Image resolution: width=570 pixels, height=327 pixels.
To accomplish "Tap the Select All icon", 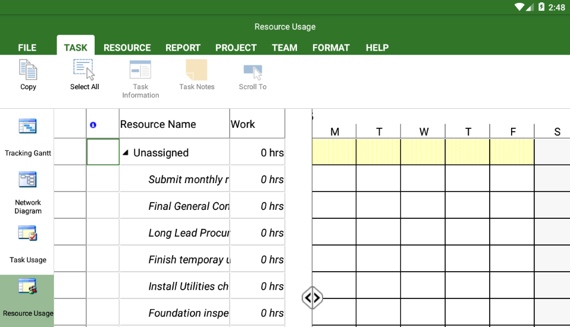I will point(84,70).
